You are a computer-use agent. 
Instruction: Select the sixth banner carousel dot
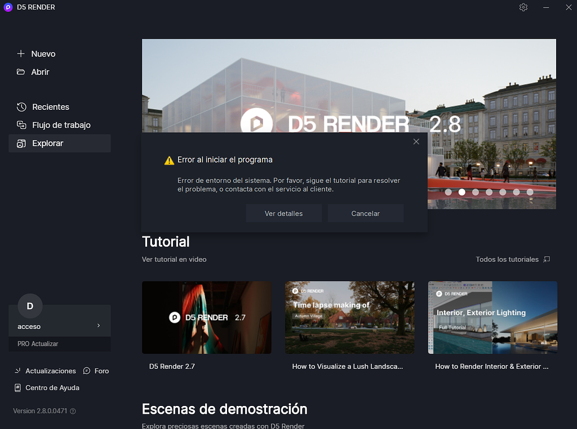click(516, 192)
